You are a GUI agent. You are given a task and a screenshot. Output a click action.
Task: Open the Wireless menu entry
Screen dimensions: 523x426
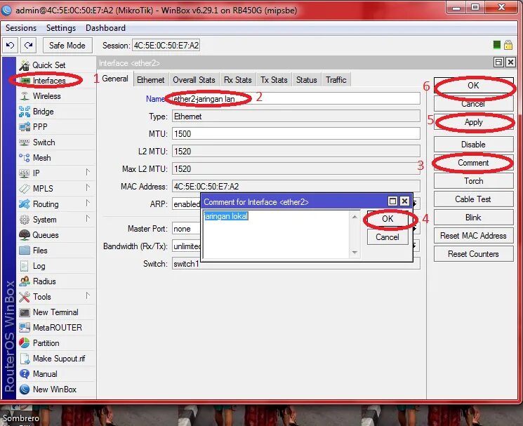click(56, 96)
